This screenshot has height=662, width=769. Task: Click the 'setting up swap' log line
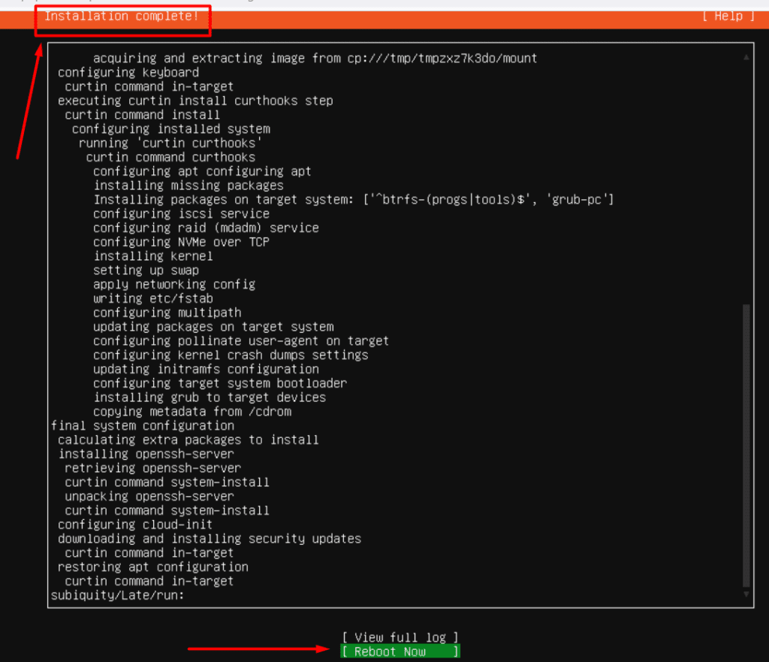coord(146,270)
